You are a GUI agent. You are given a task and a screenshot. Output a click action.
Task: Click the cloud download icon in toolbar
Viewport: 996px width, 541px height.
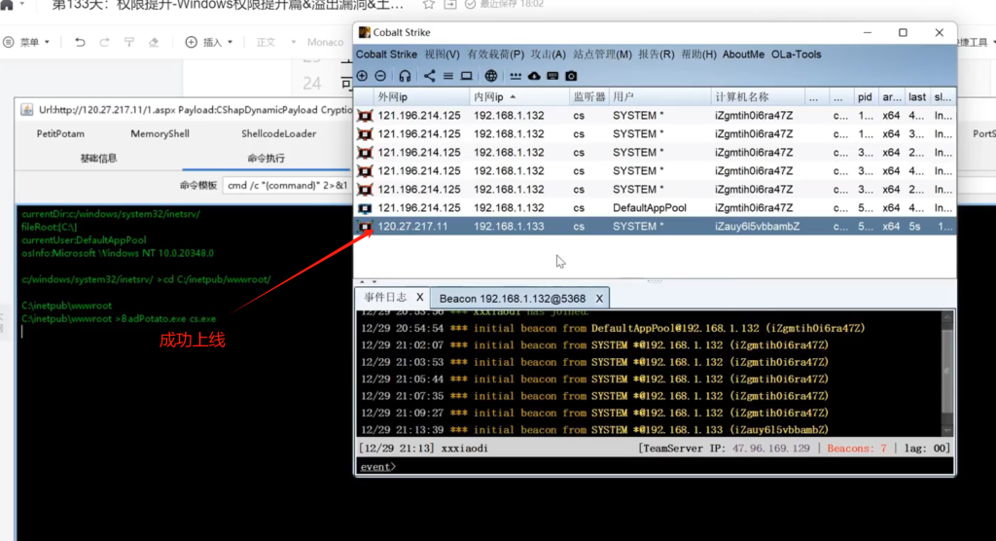tap(534, 76)
